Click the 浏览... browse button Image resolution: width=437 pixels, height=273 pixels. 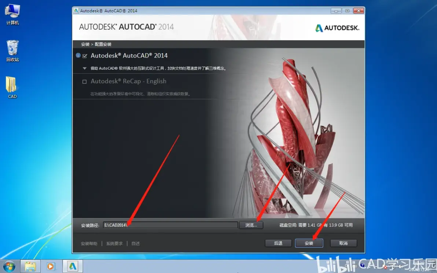[251, 225]
